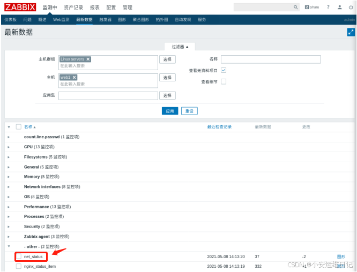This screenshot has height=272, width=357.
Task: Expand the General group
Action: (9, 167)
